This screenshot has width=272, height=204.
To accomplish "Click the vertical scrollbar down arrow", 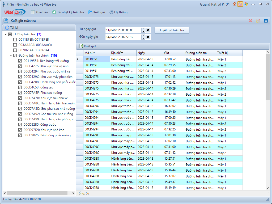I will pyautogui.click(x=267, y=188).
